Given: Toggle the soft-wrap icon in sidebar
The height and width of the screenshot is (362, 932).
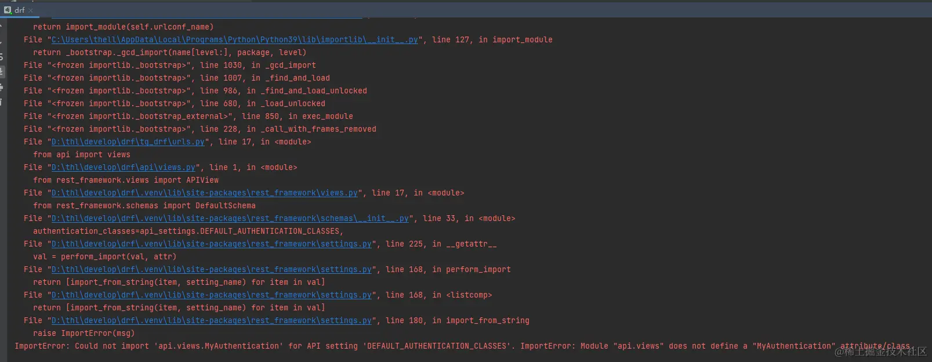Looking at the screenshot, I should (x=2, y=57).
